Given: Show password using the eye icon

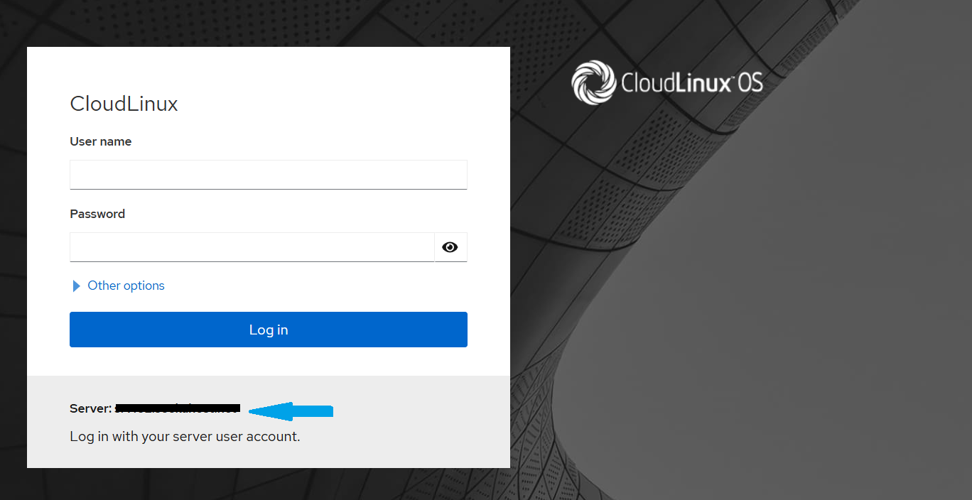Looking at the screenshot, I should [x=450, y=247].
